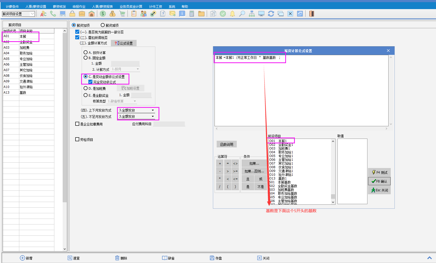Image resolution: width=436 pixels, height=263 pixels.
Task: Click the 新增 button at bottom
Action: pyautogui.click(x=26, y=258)
